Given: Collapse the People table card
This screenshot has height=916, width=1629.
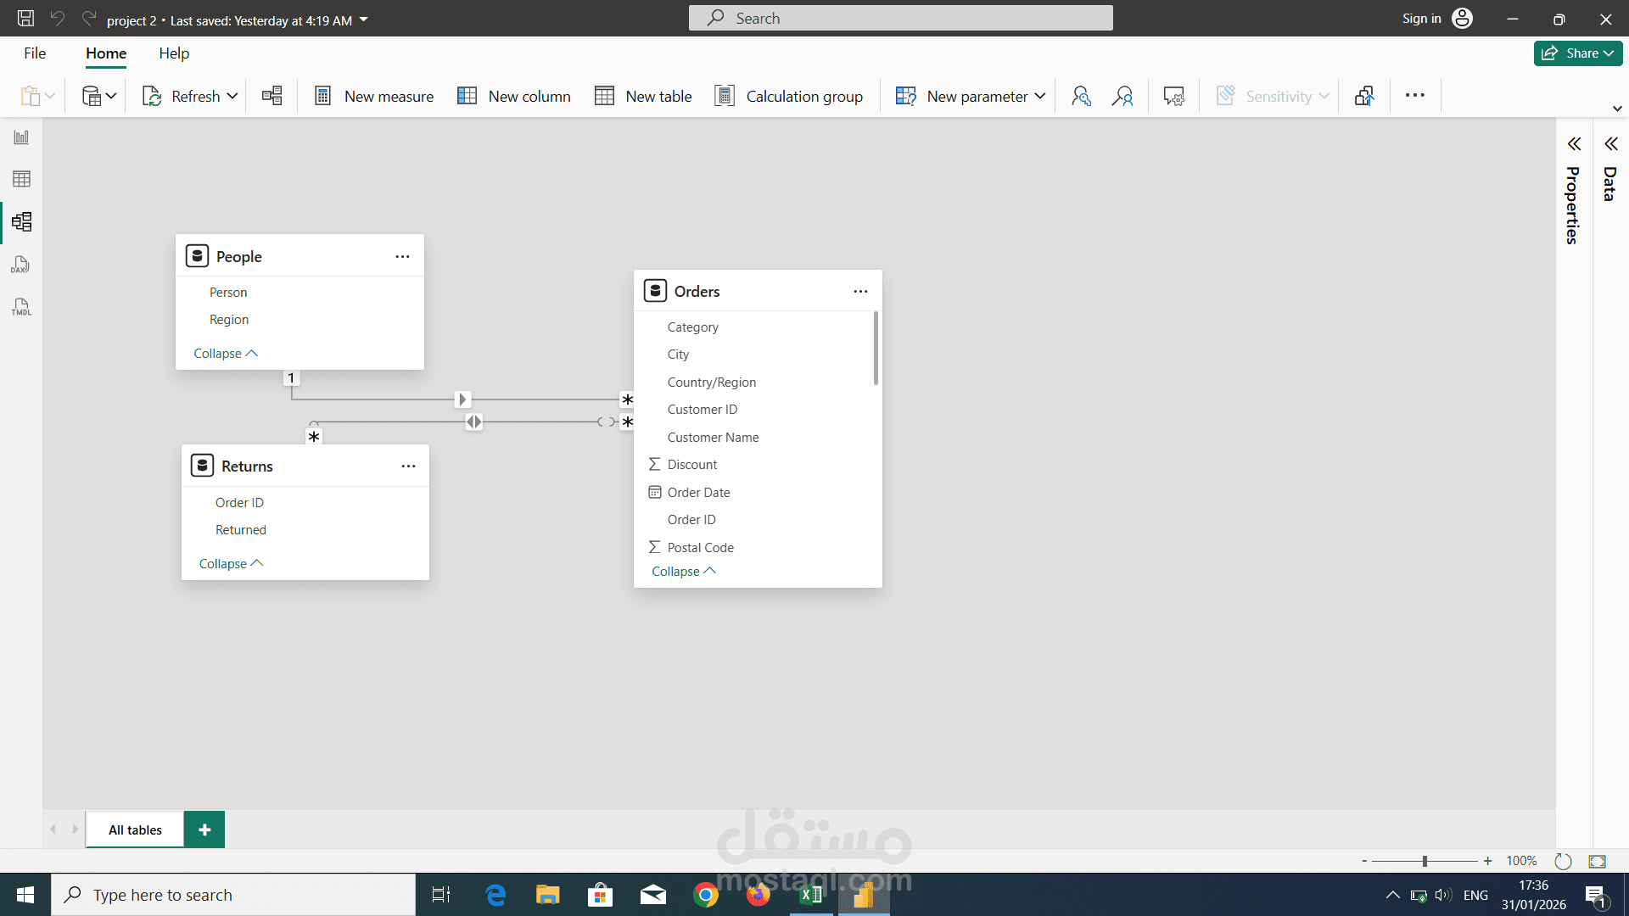Looking at the screenshot, I should (225, 354).
